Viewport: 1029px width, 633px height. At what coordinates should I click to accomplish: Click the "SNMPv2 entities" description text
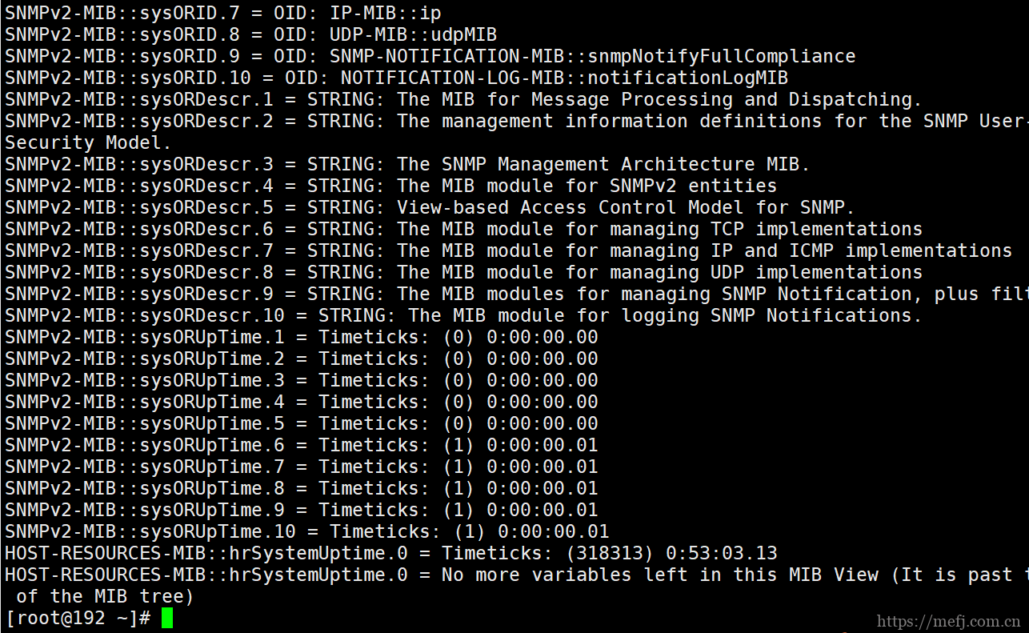(693, 186)
